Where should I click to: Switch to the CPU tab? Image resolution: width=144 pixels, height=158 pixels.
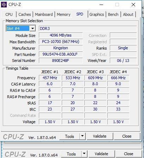(x=9, y=14)
